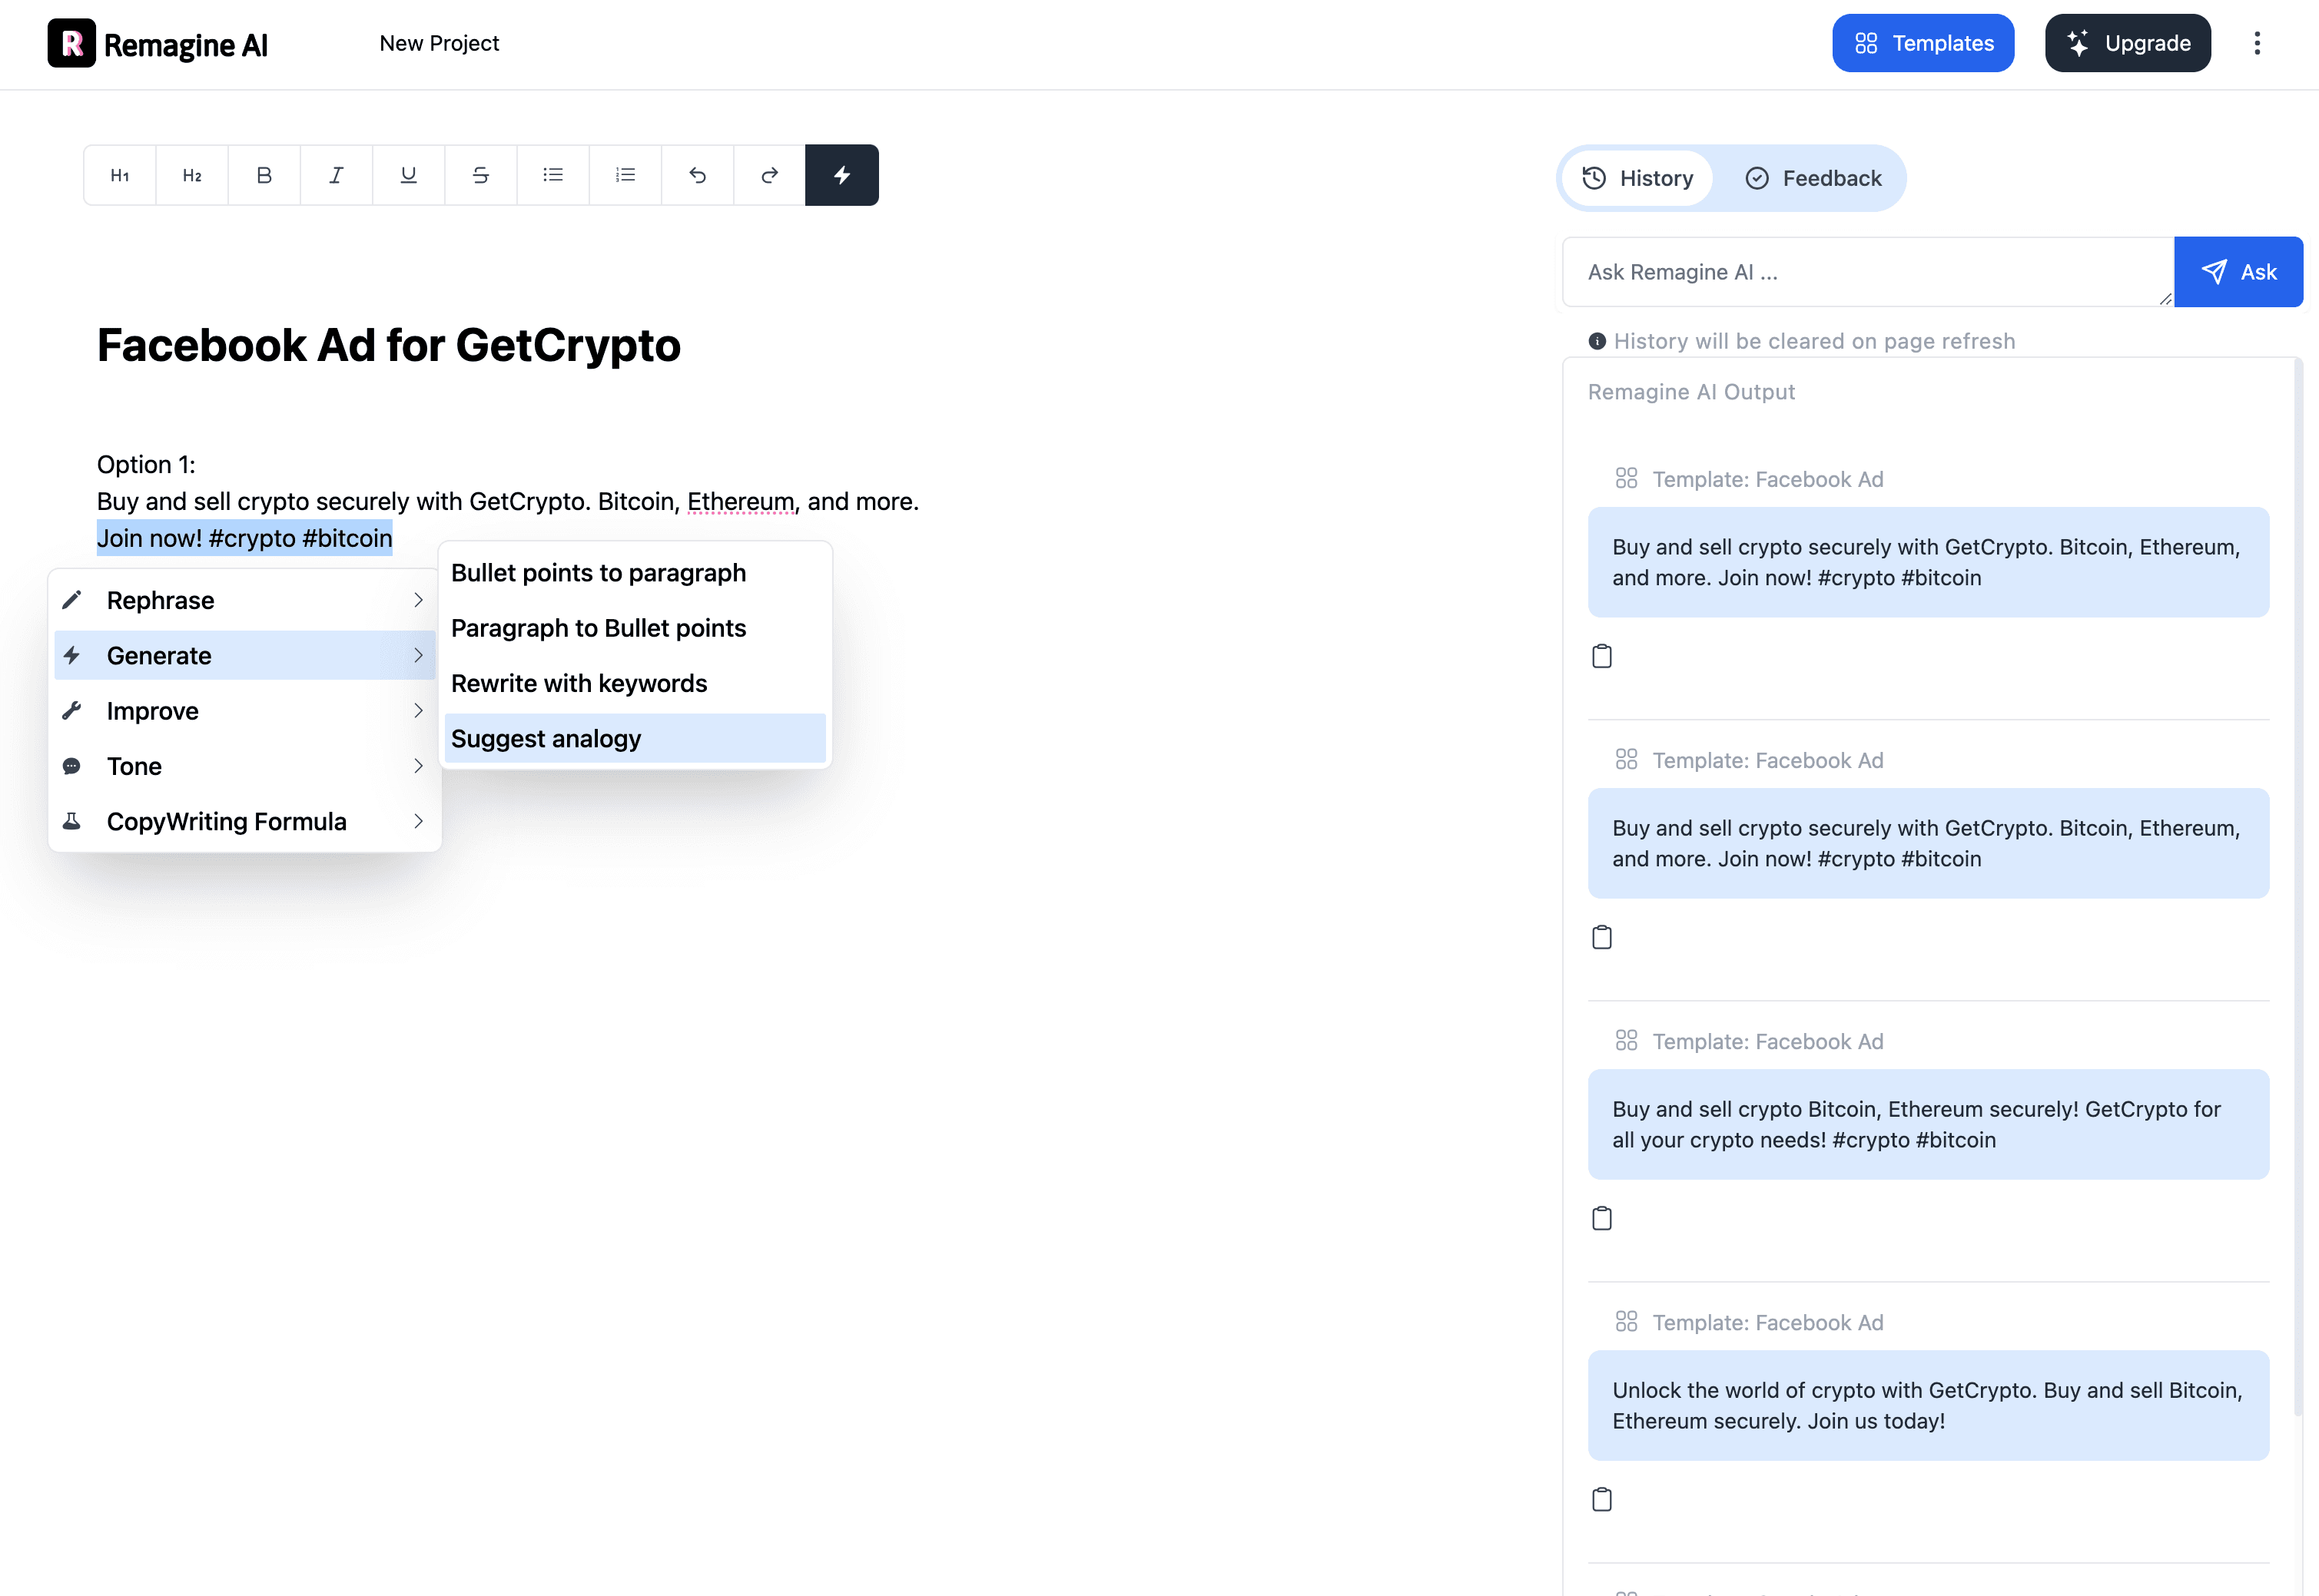
Task: Click the speech bubble icon beside Tone
Action: coord(72,766)
